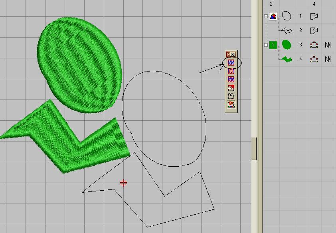
Task: Select the outline ellipse object in list
Action: click(286, 16)
